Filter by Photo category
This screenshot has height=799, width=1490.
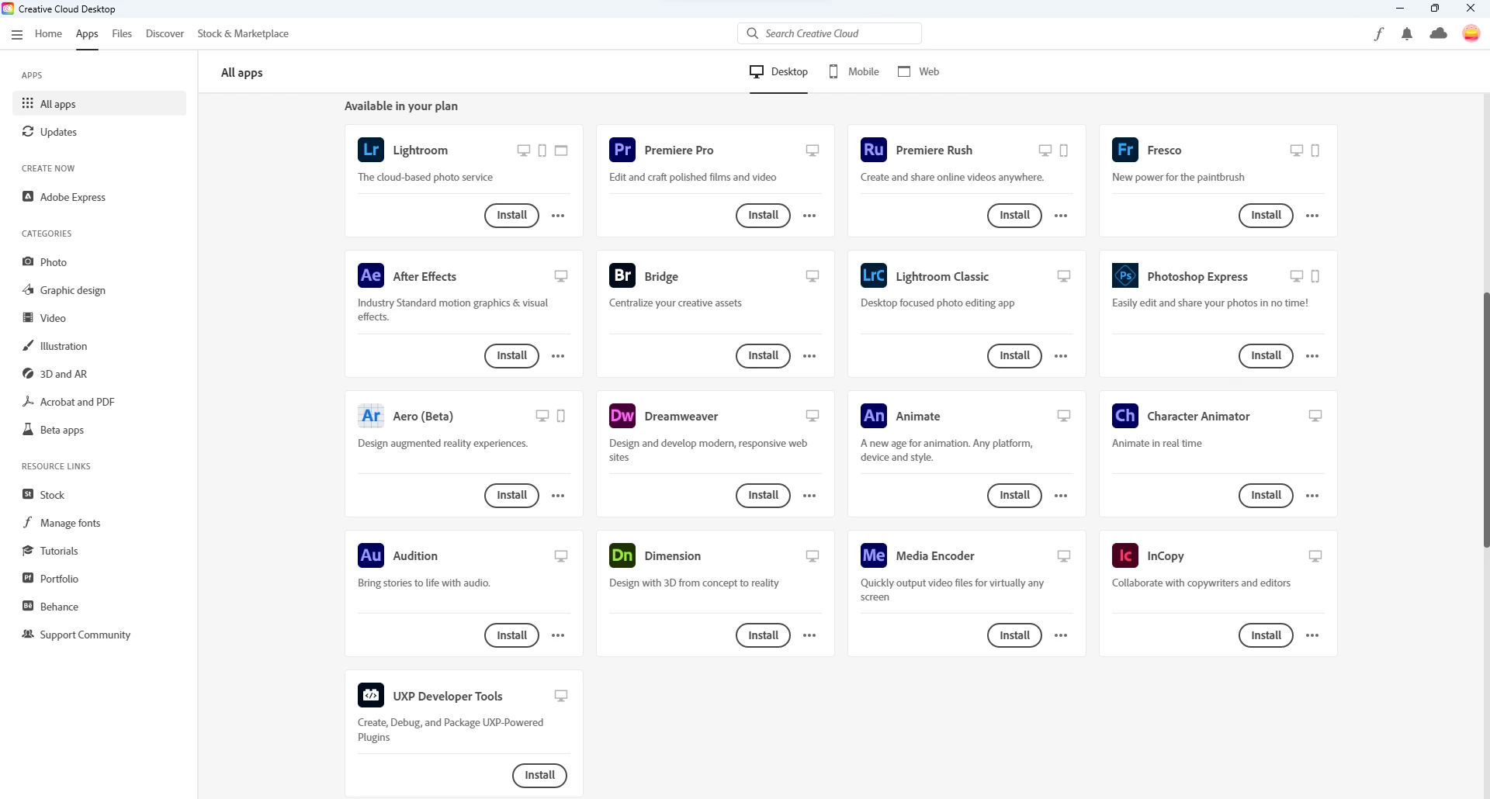tap(99, 262)
